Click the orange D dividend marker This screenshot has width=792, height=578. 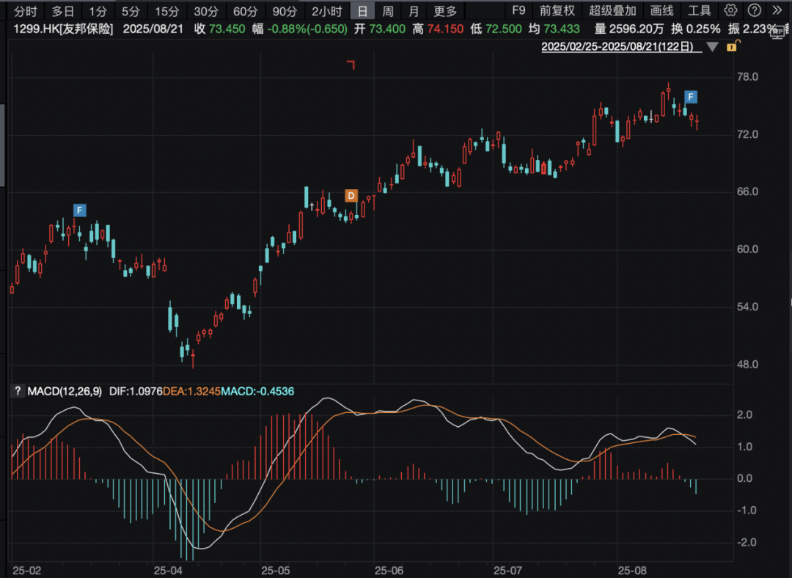click(x=351, y=196)
